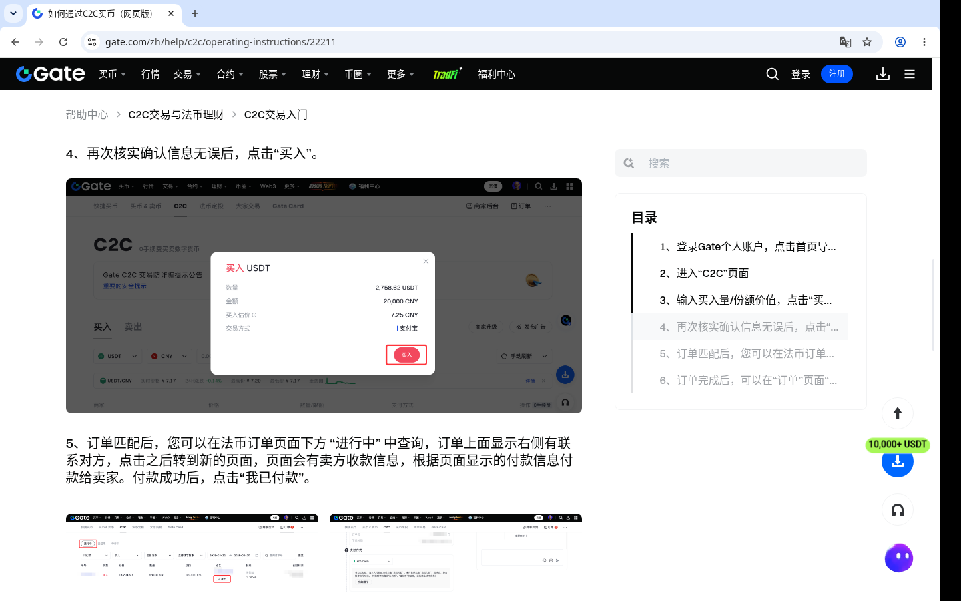Click the download app icon in header

tap(883, 74)
